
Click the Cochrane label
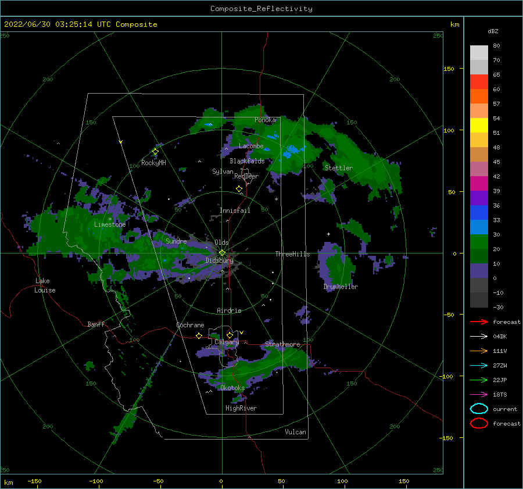point(190,325)
